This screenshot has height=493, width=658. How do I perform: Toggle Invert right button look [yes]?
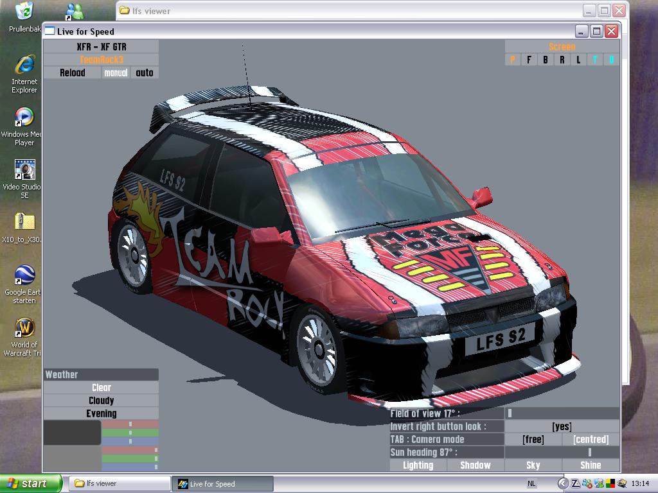tap(562, 426)
